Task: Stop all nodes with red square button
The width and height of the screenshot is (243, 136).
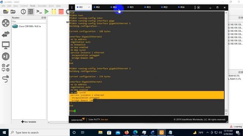Action: point(61,12)
